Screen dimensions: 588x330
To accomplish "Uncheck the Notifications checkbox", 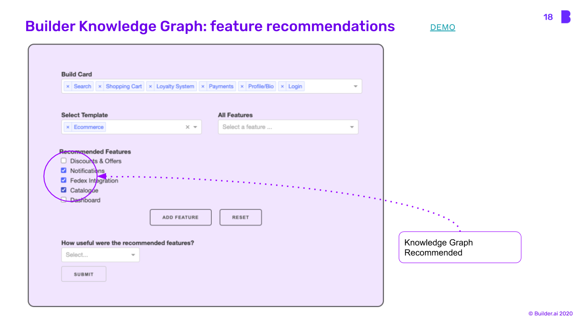I will pyautogui.click(x=64, y=170).
